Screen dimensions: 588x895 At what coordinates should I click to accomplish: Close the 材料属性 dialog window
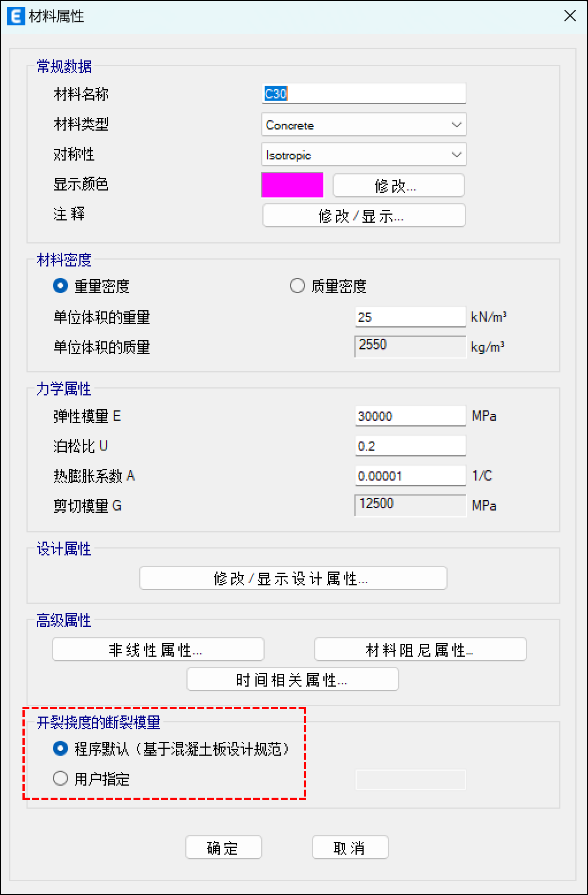[x=570, y=16]
